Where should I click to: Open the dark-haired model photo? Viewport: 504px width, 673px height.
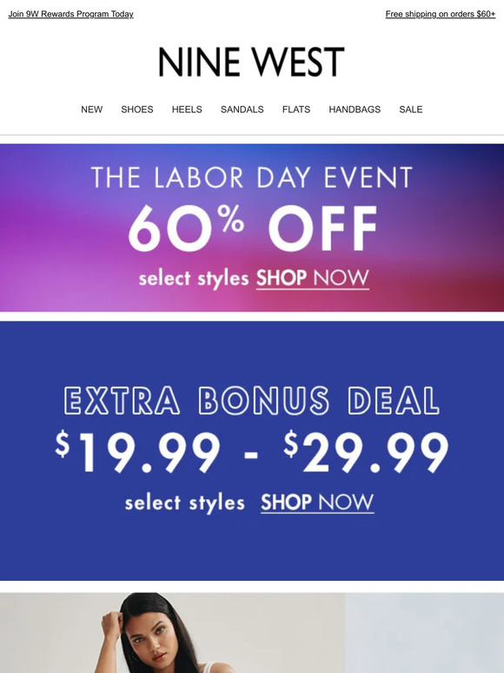tap(172, 633)
